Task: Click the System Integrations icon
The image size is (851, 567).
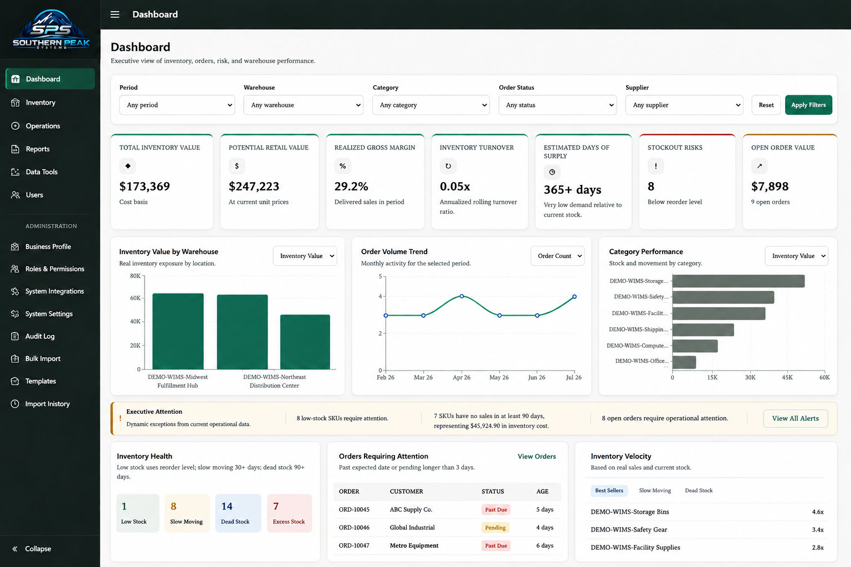Action: click(15, 291)
